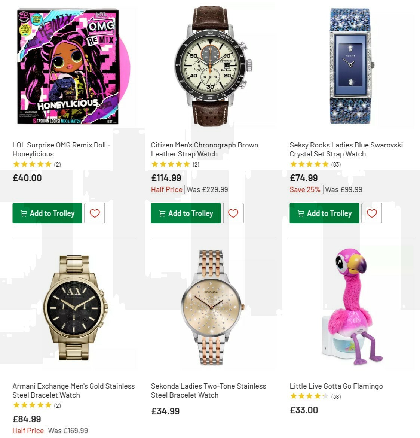Click the Half Price label under the Armani watch

[x=28, y=430]
